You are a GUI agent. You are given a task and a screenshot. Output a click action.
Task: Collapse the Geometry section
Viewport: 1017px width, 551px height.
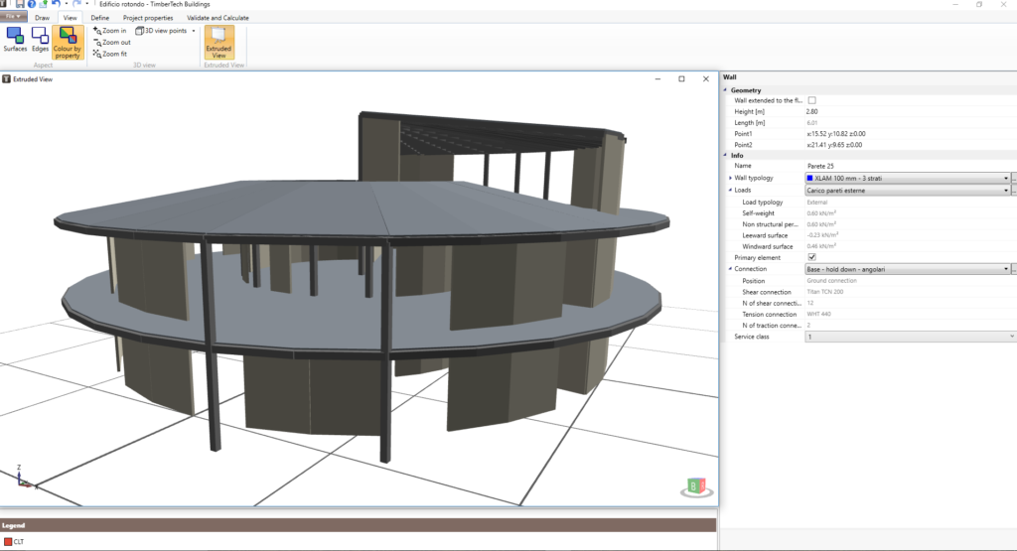(x=726, y=90)
